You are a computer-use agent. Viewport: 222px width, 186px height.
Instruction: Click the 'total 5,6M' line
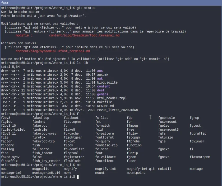tap(10, 67)
